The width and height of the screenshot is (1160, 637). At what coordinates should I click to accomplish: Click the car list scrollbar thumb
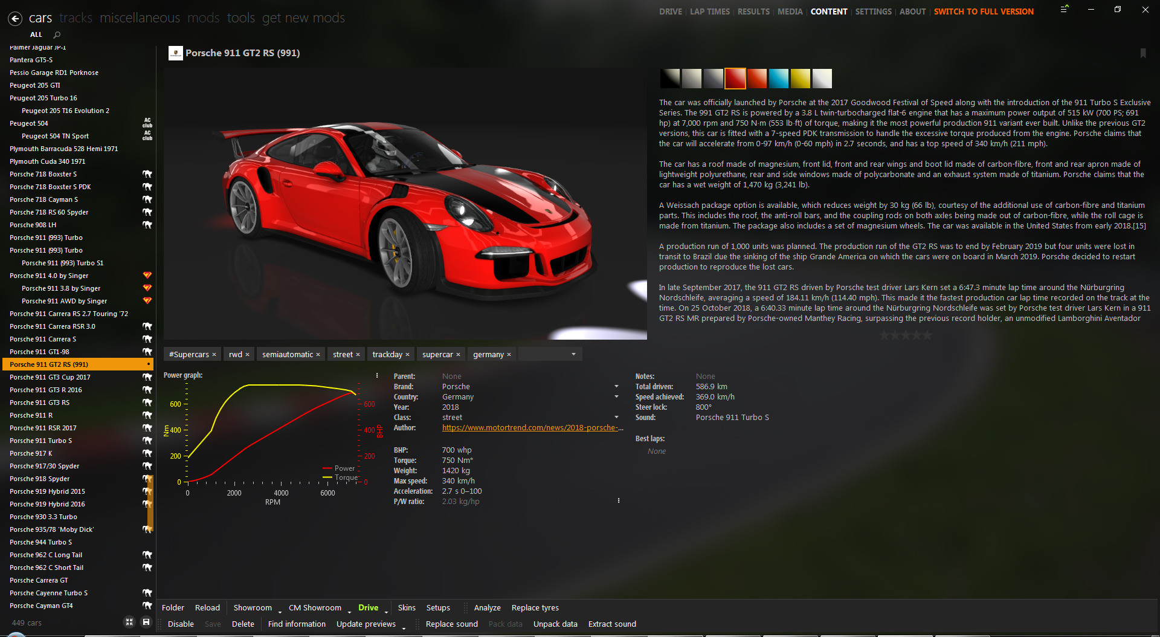(150, 502)
